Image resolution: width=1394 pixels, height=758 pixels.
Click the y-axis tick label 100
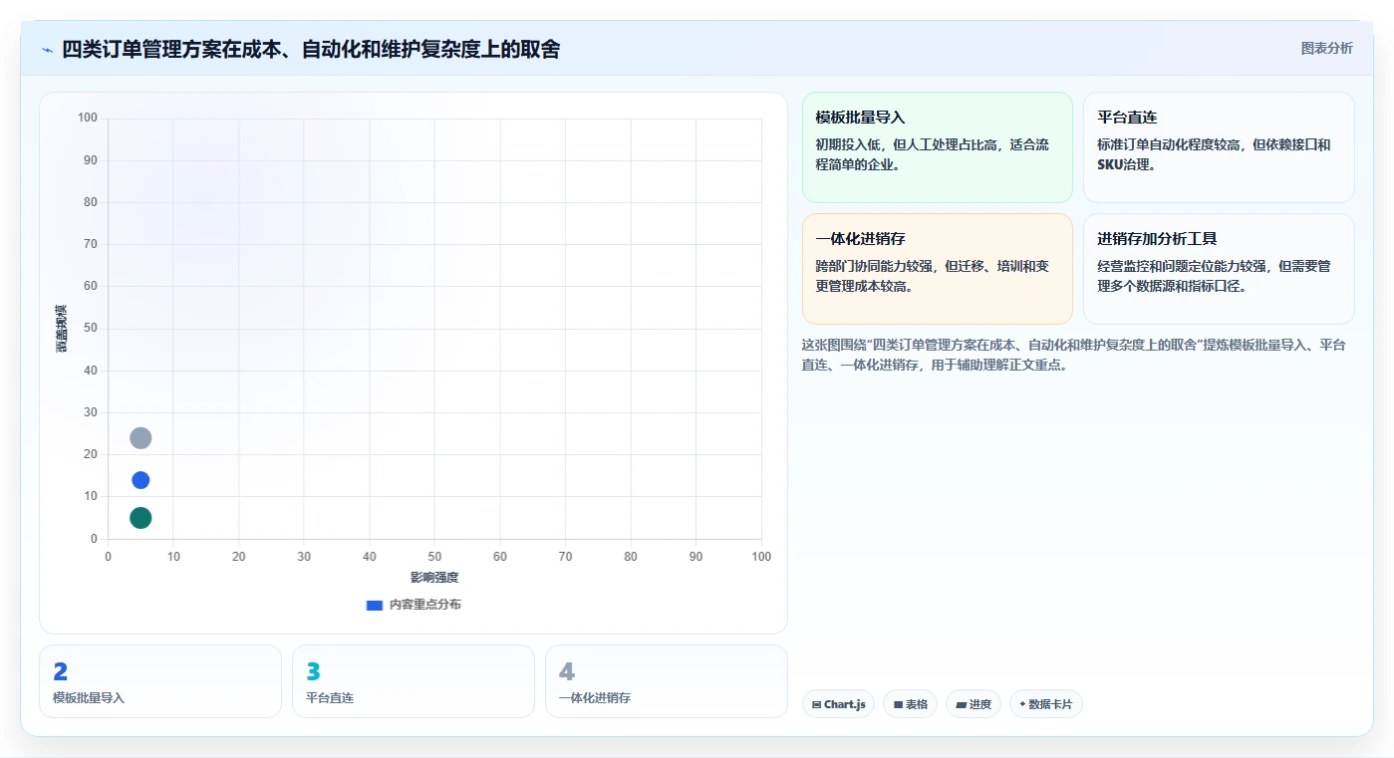88,118
